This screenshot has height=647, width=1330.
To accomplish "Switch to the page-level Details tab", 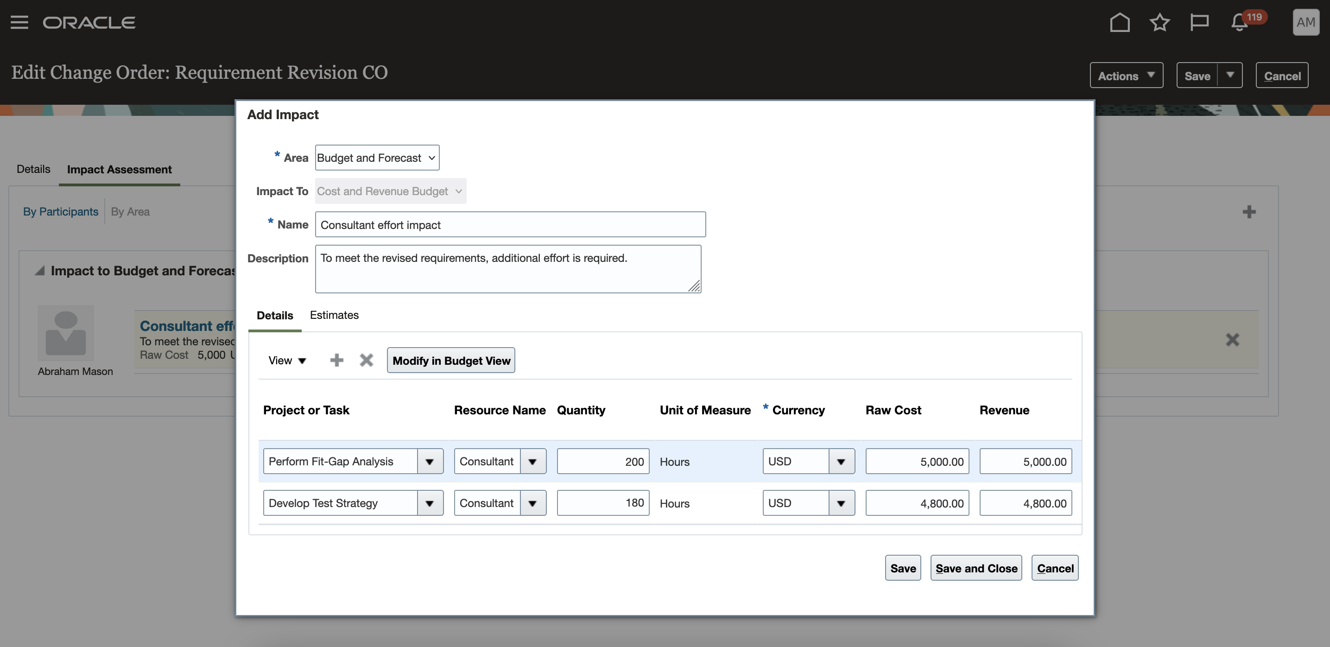I will click(x=33, y=169).
